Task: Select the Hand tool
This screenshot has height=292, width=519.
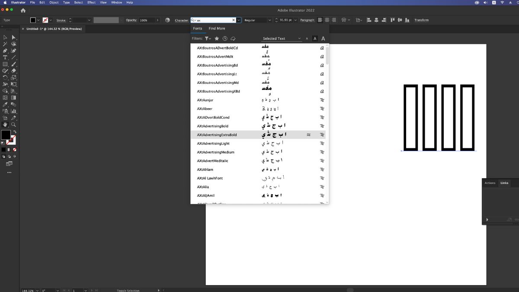Action: click(x=5, y=125)
